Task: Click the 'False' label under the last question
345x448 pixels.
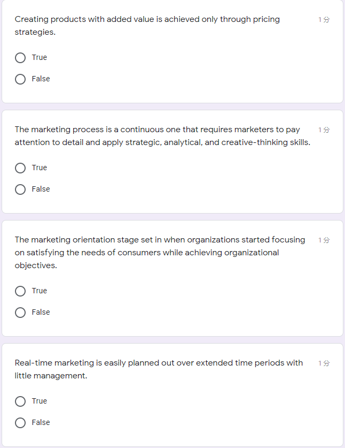Action: (x=41, y=422)
